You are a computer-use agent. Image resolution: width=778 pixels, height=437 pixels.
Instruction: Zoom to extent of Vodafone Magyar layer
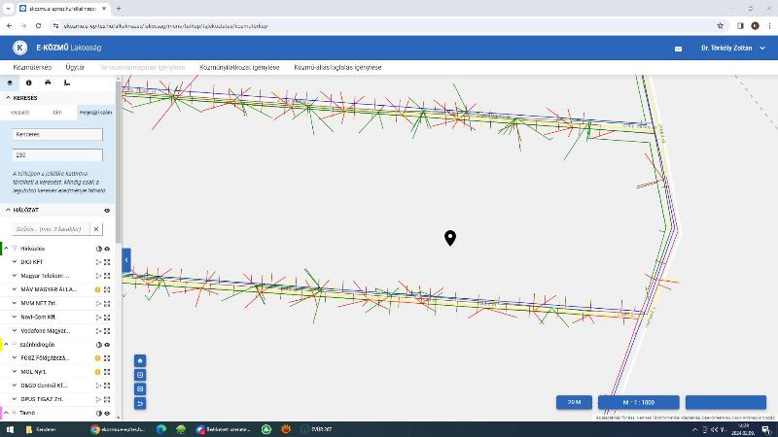107,331
